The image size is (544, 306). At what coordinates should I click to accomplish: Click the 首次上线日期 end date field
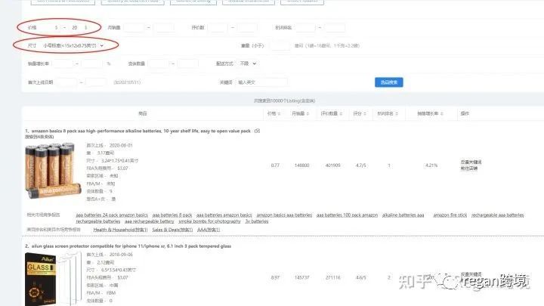coord(96,82)
